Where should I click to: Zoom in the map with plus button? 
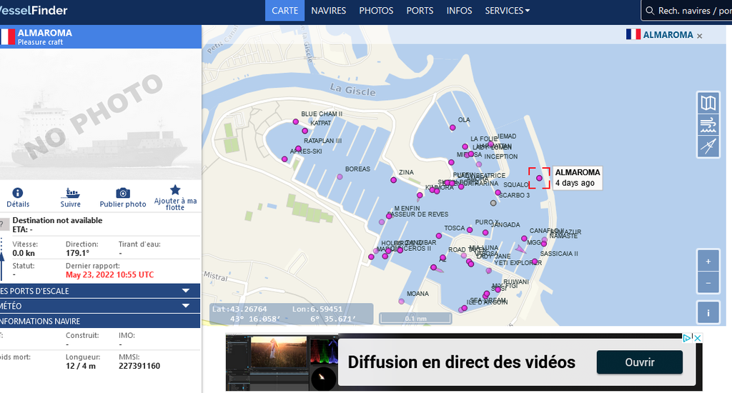pos(708,262)
